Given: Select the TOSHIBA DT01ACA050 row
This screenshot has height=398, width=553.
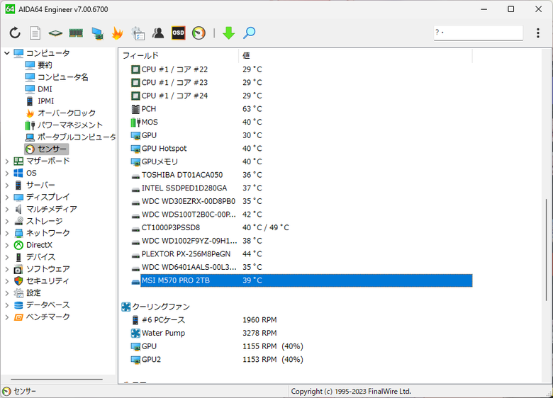Looking at the screenshot, I should click(x=301, y=175).
